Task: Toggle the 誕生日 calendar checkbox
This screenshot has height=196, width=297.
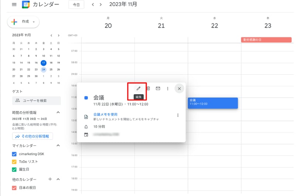Action: pos(14,170)
